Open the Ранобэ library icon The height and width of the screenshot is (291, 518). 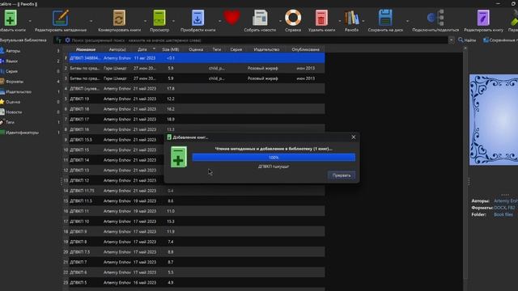pos(351,18)
